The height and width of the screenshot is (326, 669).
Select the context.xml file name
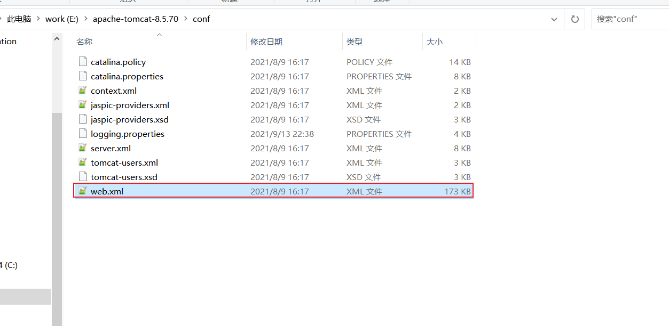(x=114, y=91)
